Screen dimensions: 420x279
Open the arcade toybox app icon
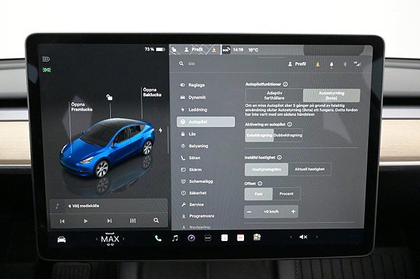[257, 237]
